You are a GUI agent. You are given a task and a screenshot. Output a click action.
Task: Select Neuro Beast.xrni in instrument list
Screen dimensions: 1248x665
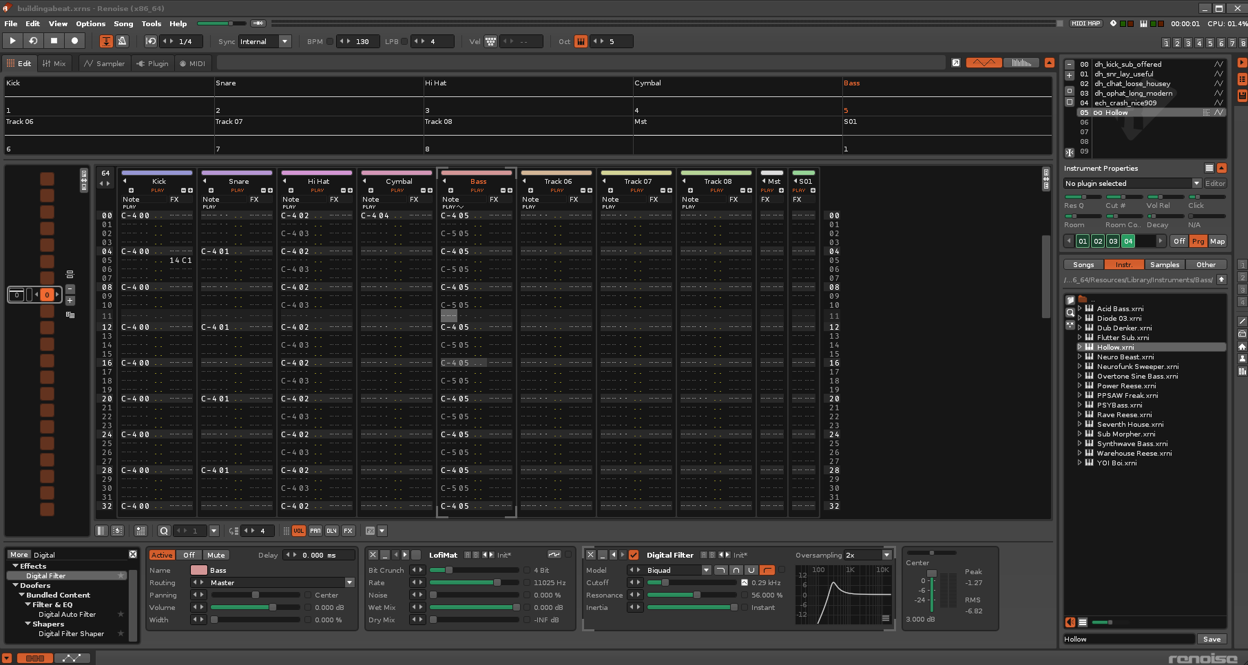tap(1125, 357)
